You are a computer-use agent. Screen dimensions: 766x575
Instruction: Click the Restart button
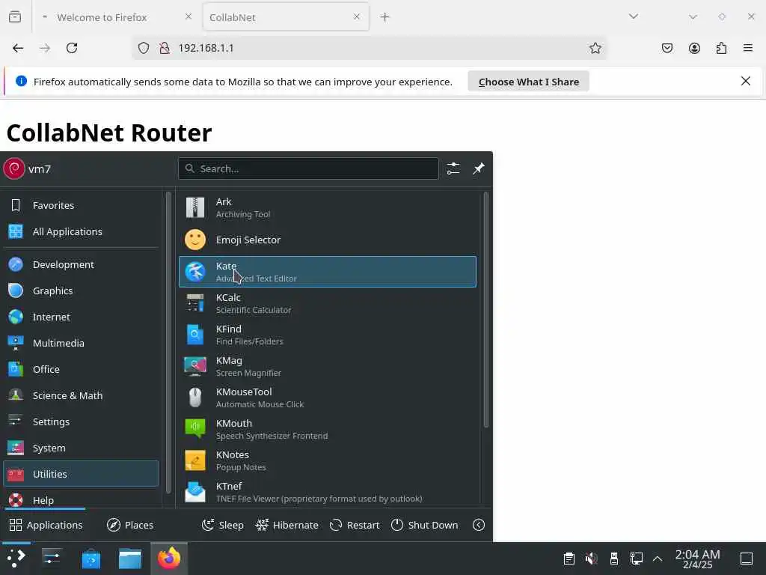click(355, 525)
